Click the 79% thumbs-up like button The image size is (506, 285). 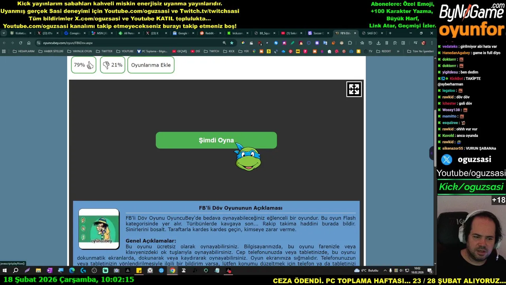(x=83, y=65)
